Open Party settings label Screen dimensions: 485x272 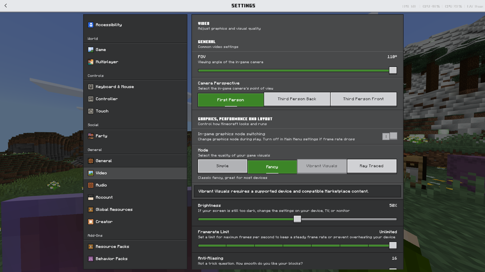101,136
